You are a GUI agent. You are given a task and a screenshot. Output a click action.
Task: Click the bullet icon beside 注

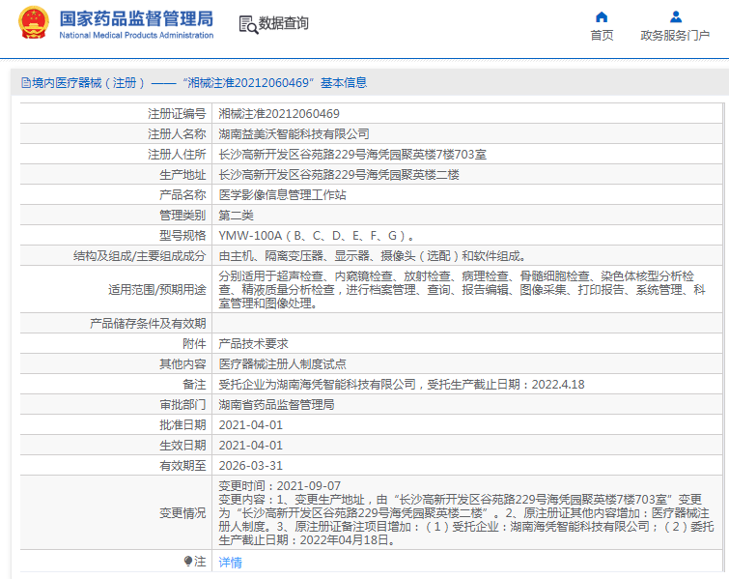pos(188,561)
